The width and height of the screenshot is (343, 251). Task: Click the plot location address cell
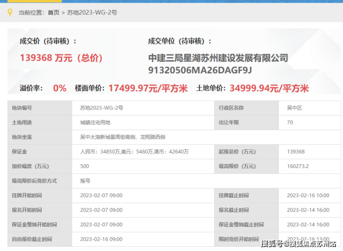[206, 137]
